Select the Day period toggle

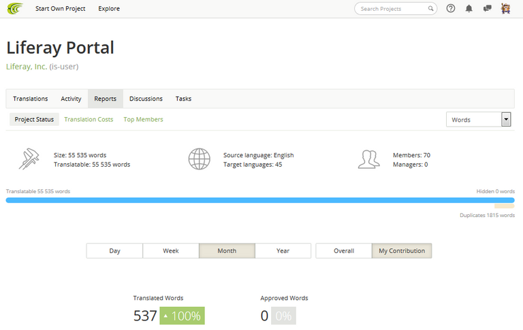[114, 250]
